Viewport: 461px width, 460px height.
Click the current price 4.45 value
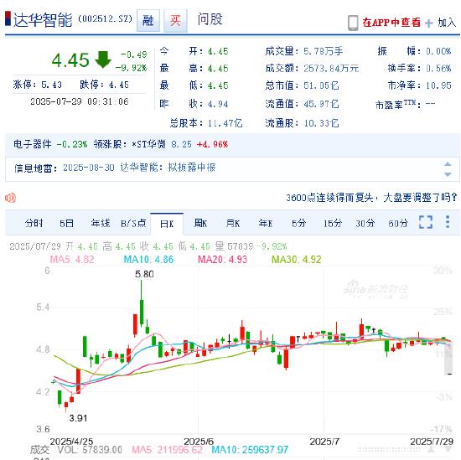point(70,60)
